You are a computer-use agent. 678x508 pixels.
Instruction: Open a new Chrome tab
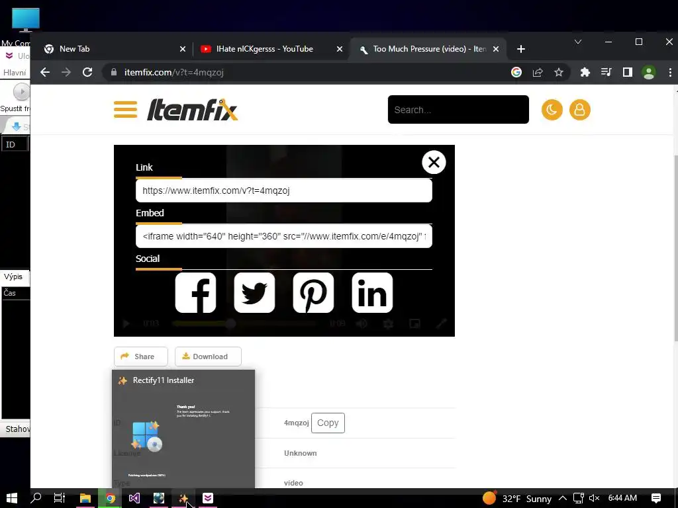tap(520, 49)
